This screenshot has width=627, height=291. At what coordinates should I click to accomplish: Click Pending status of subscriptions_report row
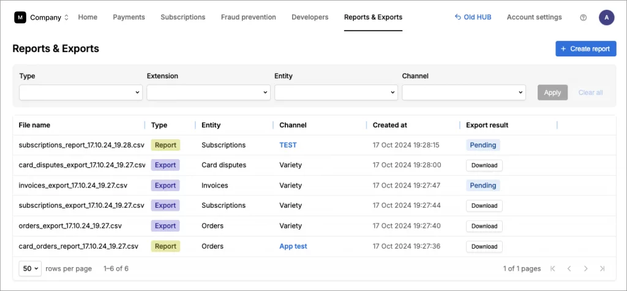483,145
